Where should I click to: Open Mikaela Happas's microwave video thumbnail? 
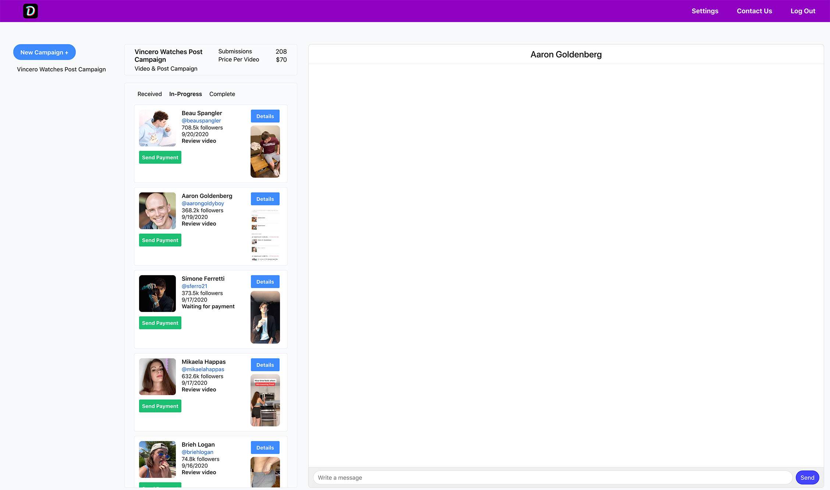[265, 400]
